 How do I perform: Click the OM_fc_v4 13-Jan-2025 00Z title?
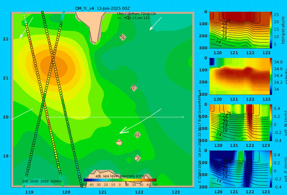pos(102,8)
